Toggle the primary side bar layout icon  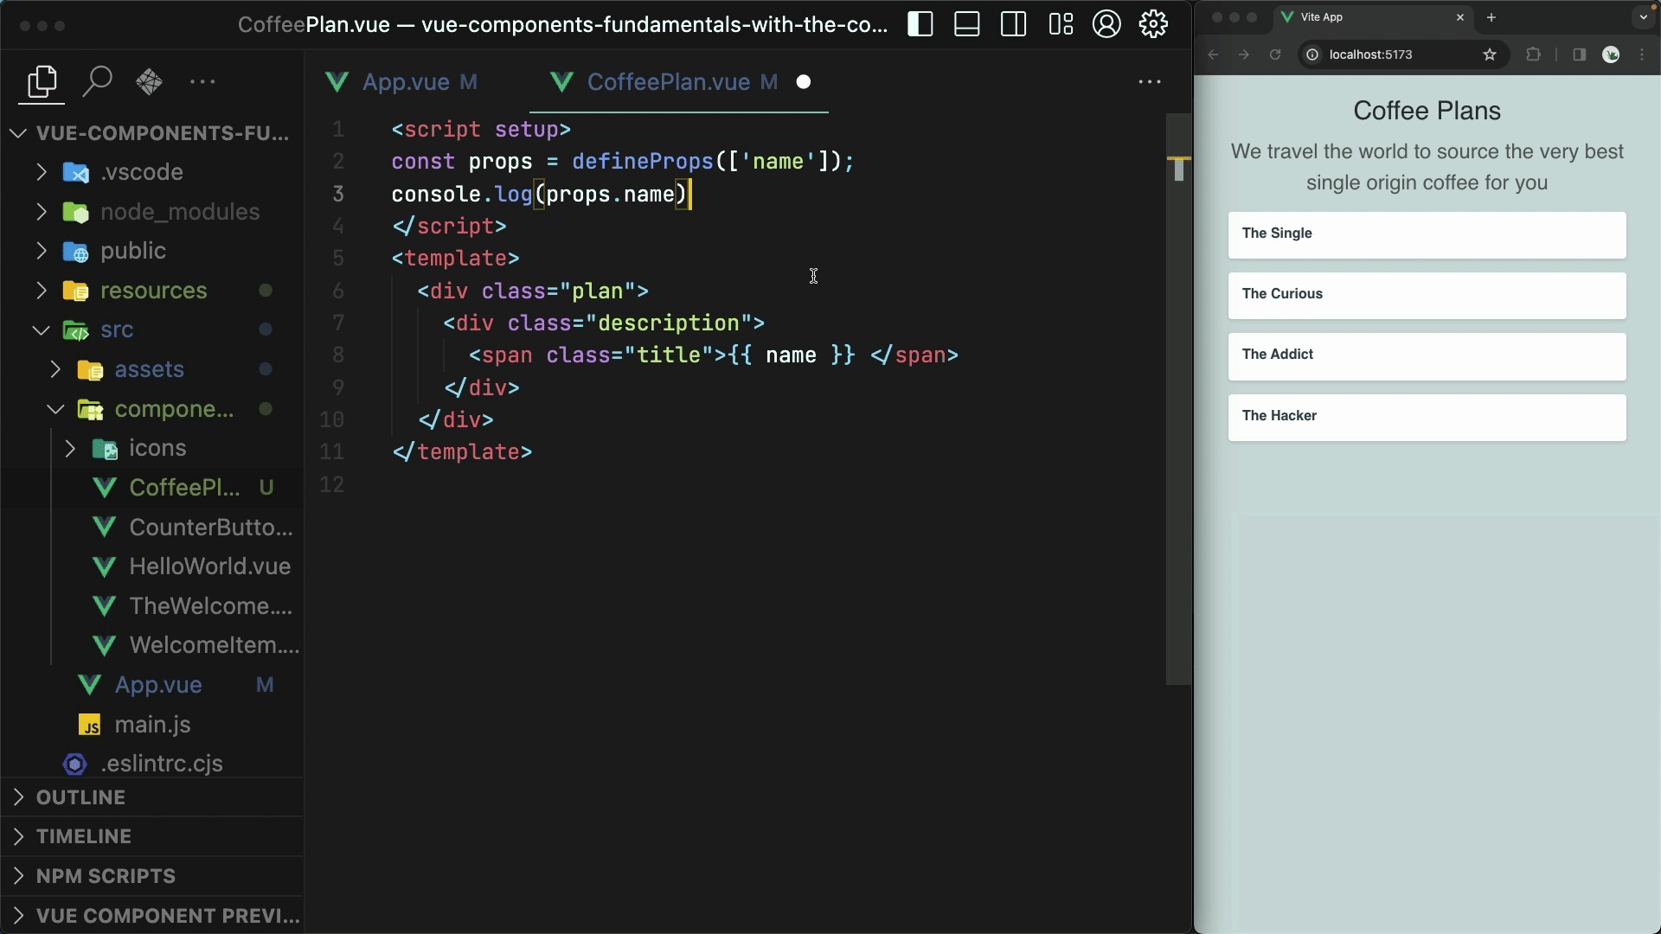(x=920, y=24)
